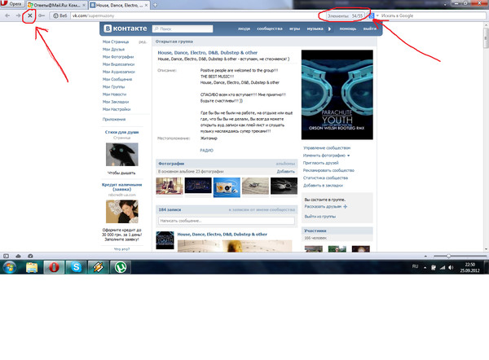Open the first photo thumbnail in album

(170, 186)
